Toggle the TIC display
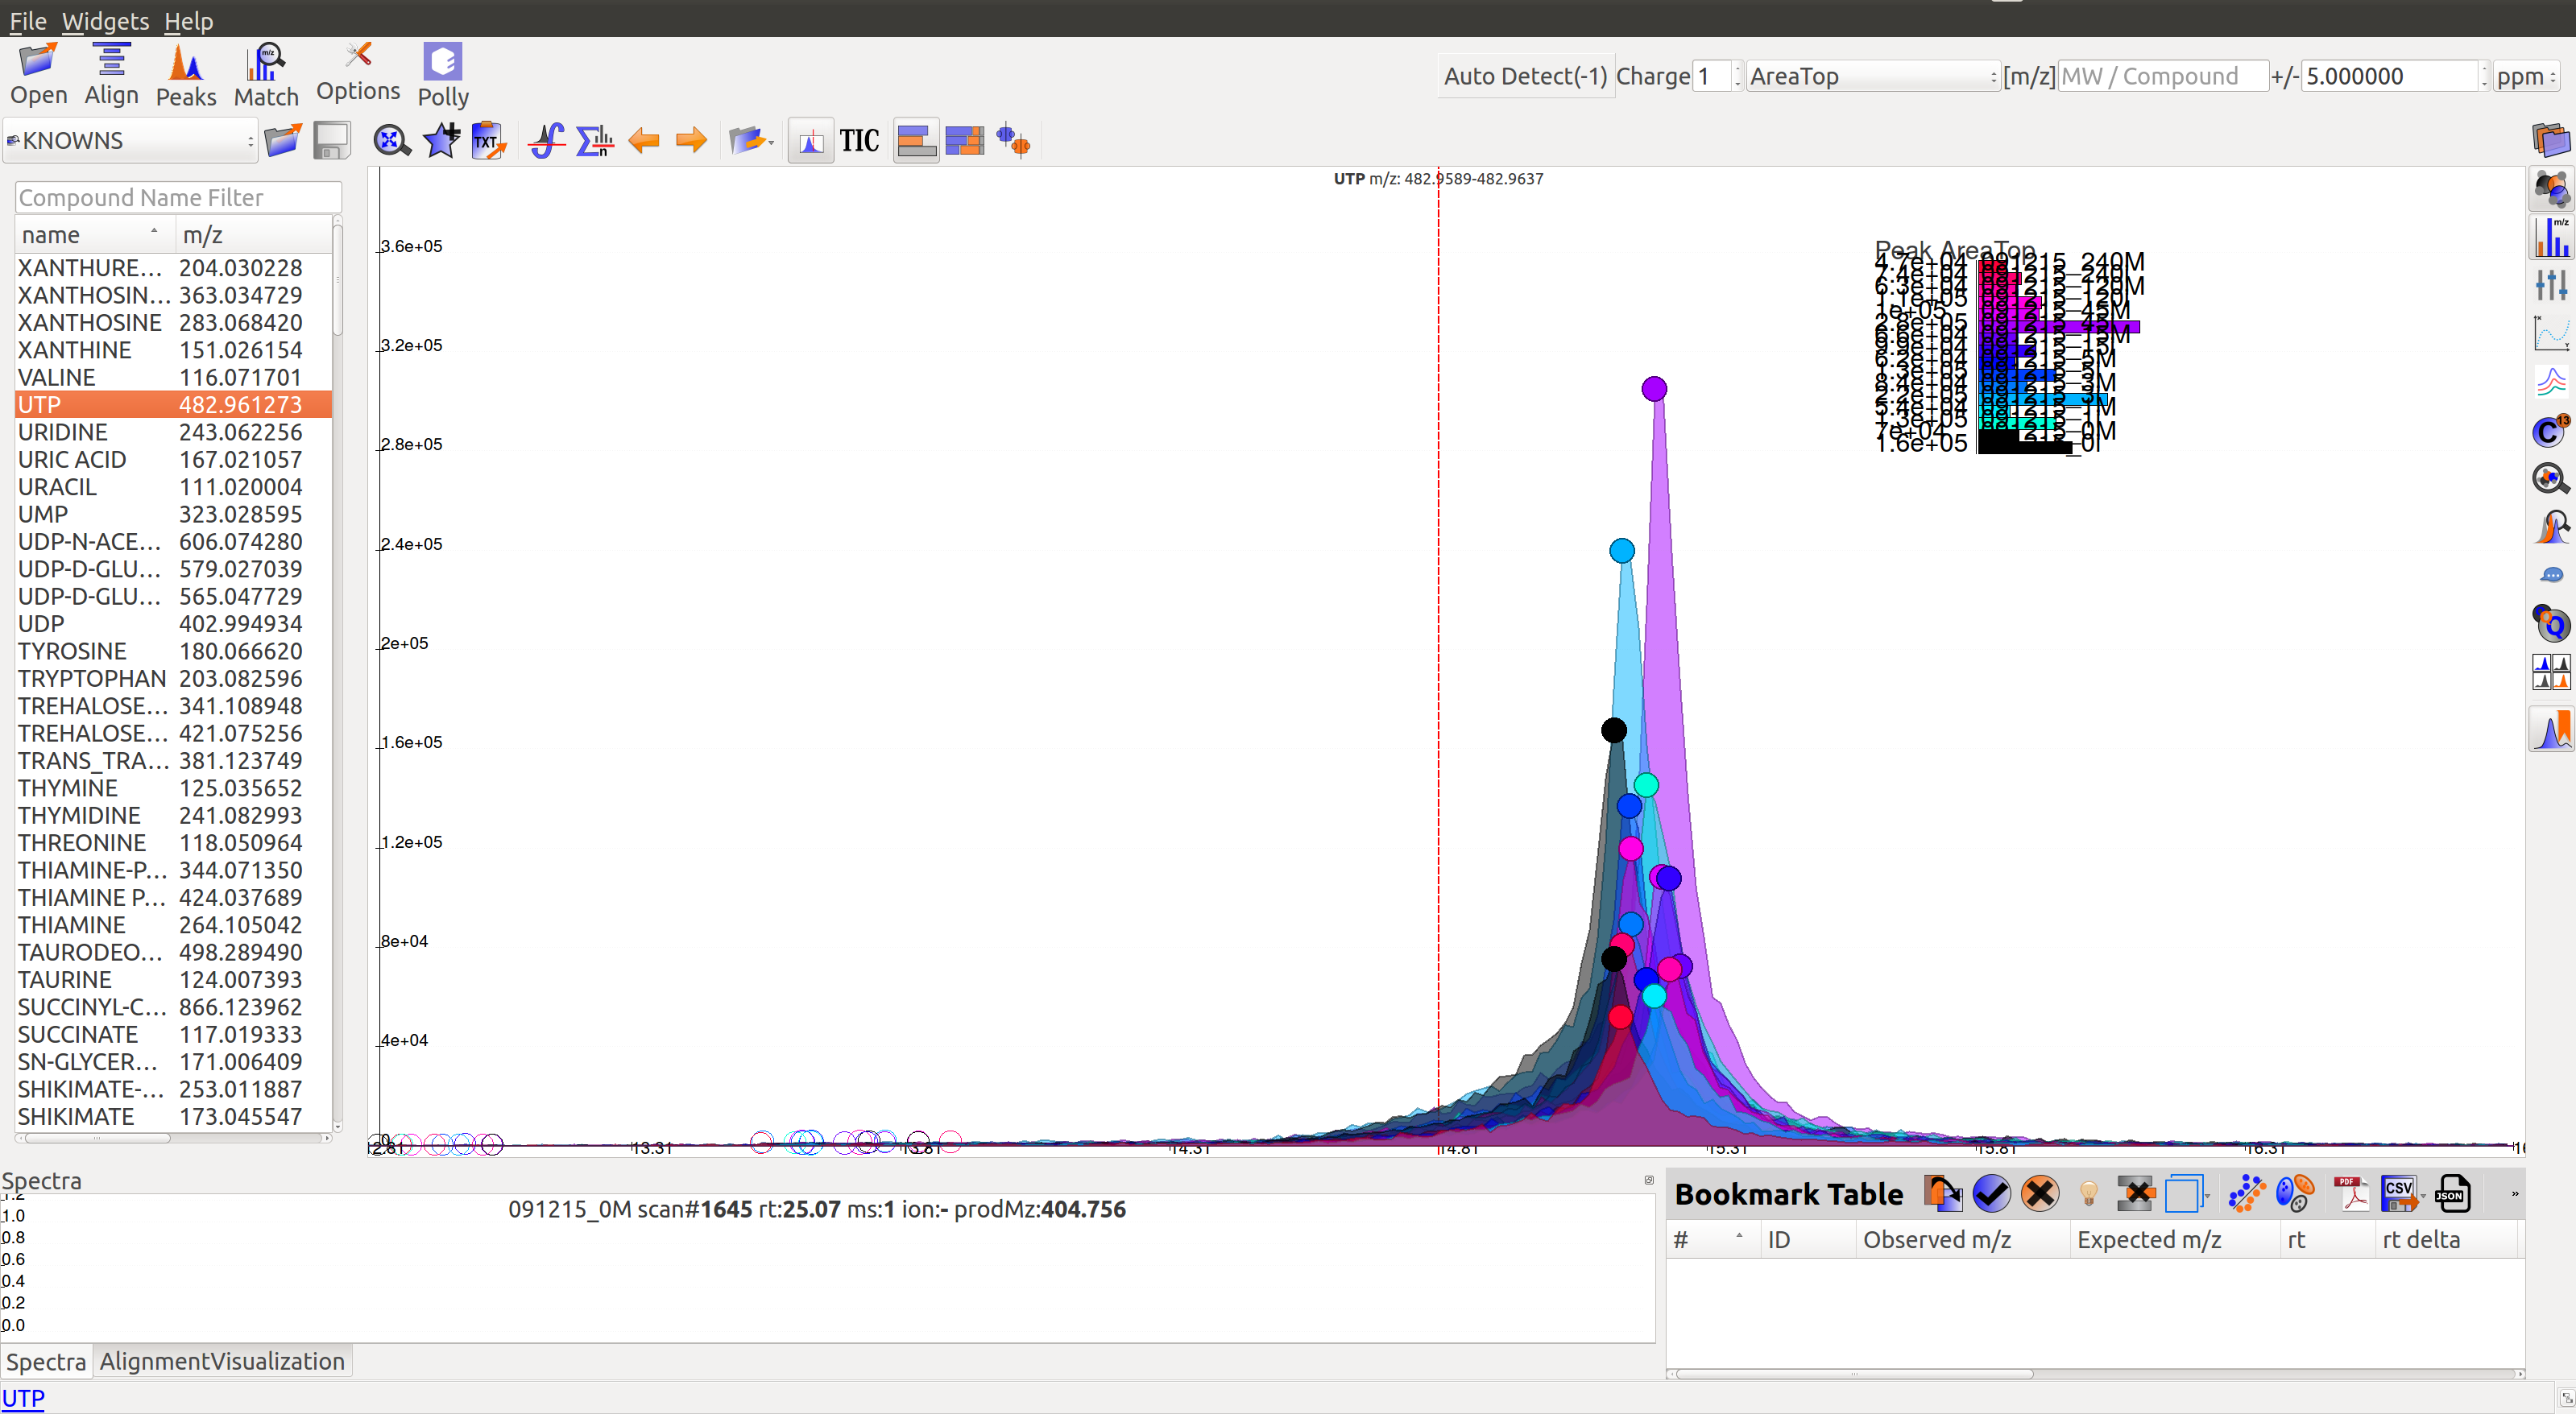The height and width of the screenshot is (1414, 2576). pyautogui.click(x=859, y=141)
